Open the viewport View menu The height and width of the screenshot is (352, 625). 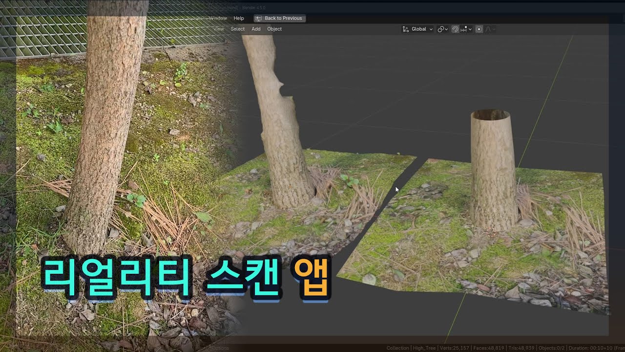tap(219, 29)
